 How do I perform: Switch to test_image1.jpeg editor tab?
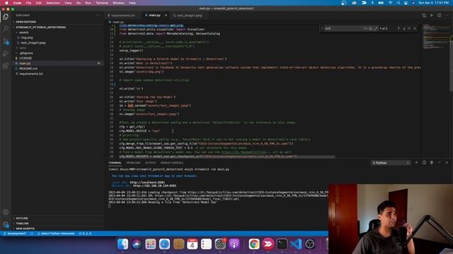click(189, 16)
